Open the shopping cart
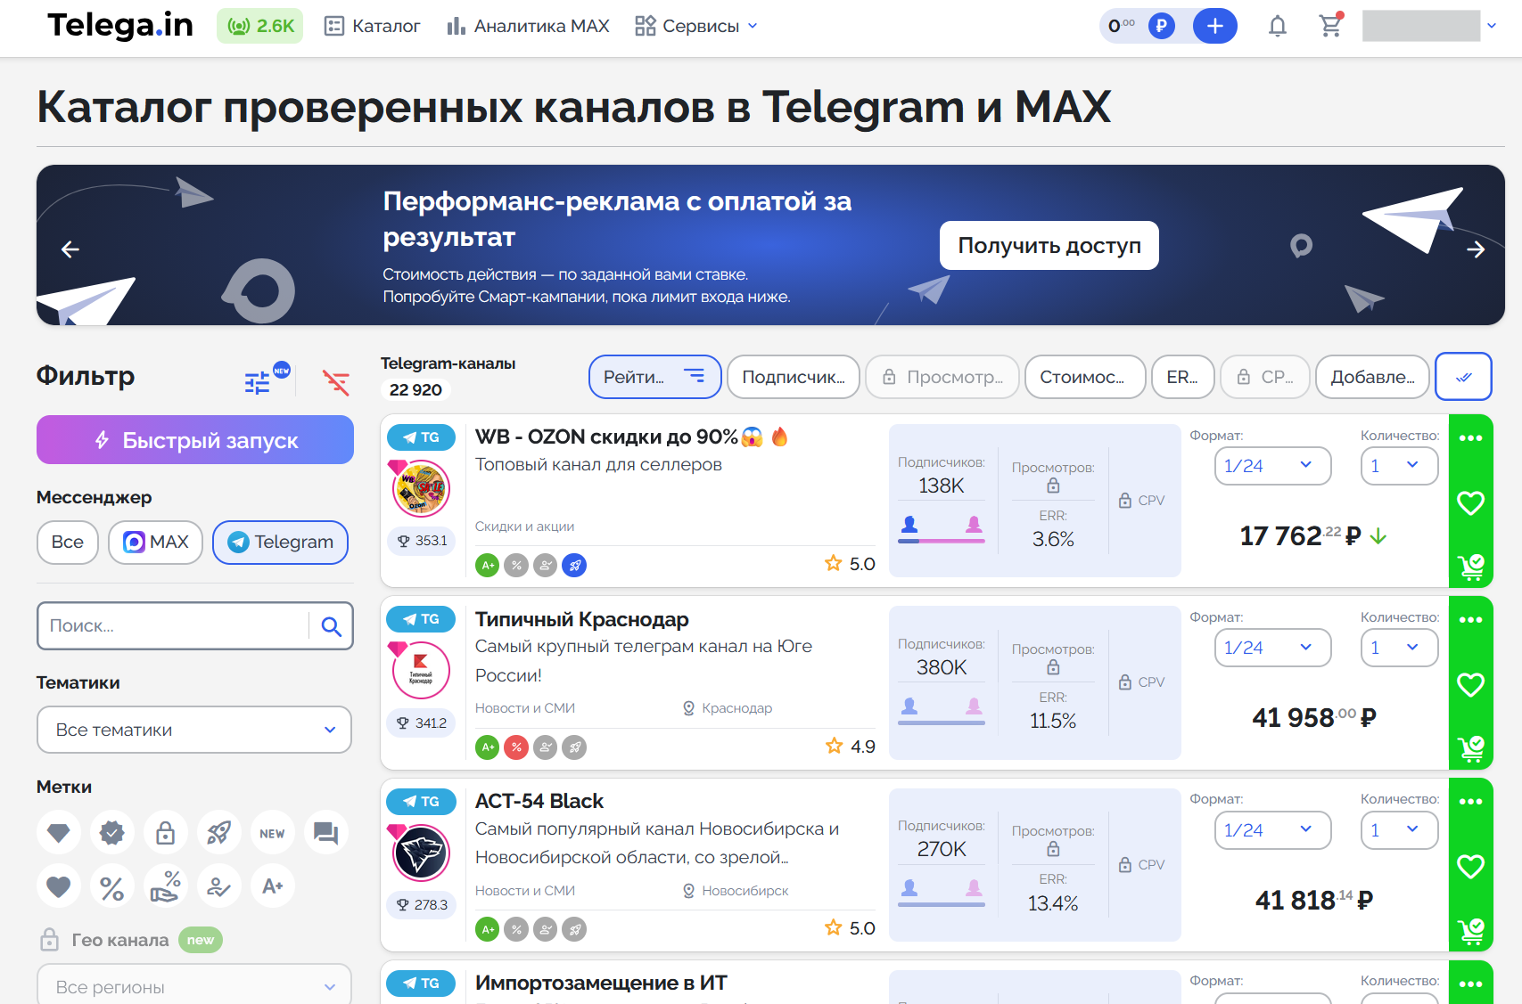This screenshot has width=1522, height=1004. coord(1330,26)
